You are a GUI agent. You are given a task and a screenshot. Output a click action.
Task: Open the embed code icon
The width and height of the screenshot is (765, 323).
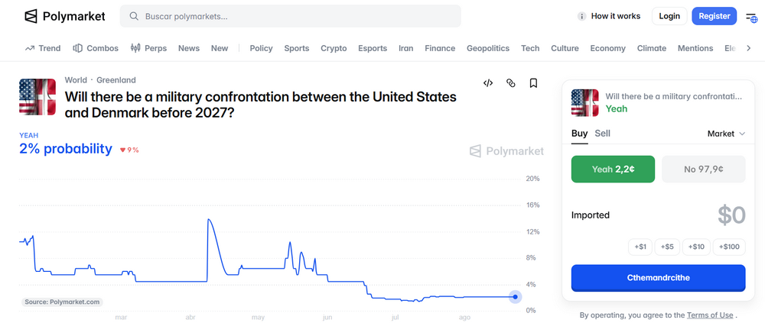(488, 82)
